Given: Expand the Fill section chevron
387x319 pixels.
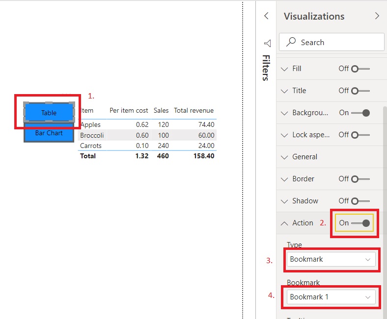Looking at the screenshot, I should point(284,69).
